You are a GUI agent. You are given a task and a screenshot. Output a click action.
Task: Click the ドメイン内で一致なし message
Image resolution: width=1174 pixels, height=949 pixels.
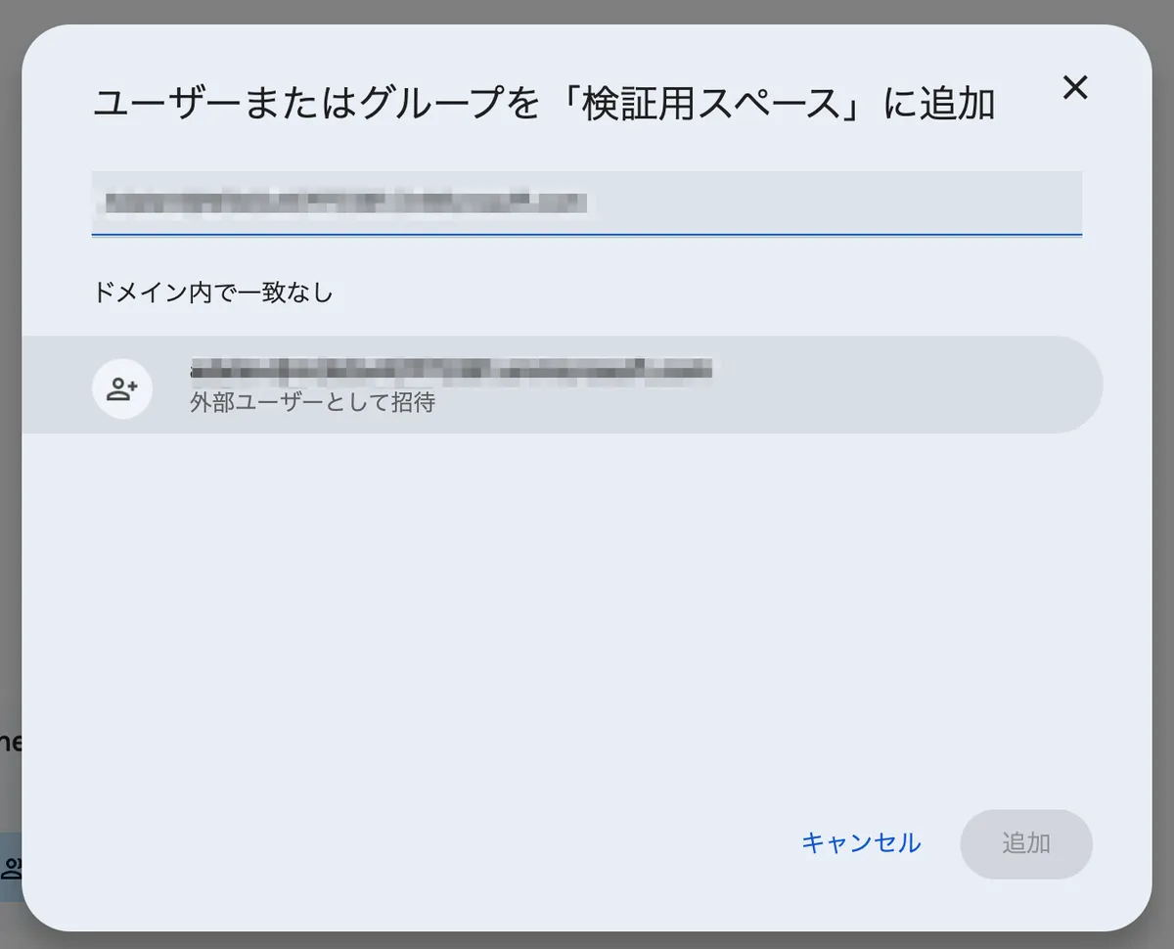212,292
